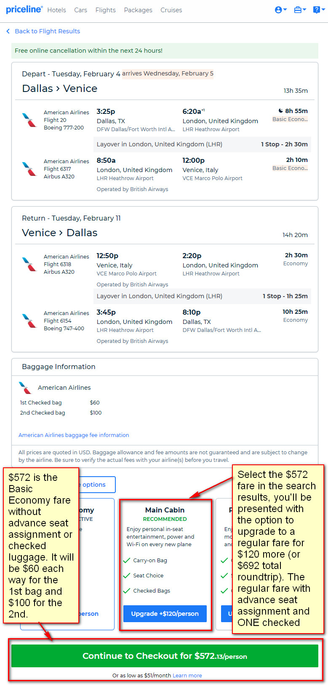
Task: Expand truncated Basic Economy label on Flight 20
Action: [290, 119]
